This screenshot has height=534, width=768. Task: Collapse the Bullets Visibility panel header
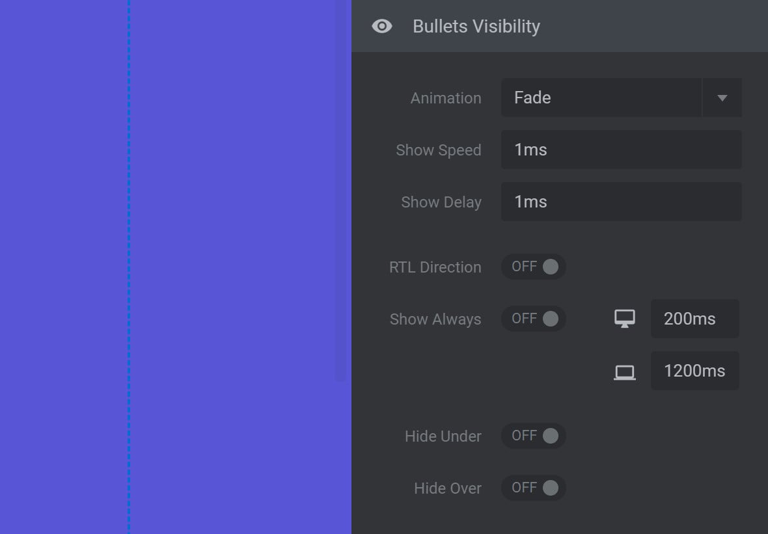pyautogui.click(x=559, y=26)
